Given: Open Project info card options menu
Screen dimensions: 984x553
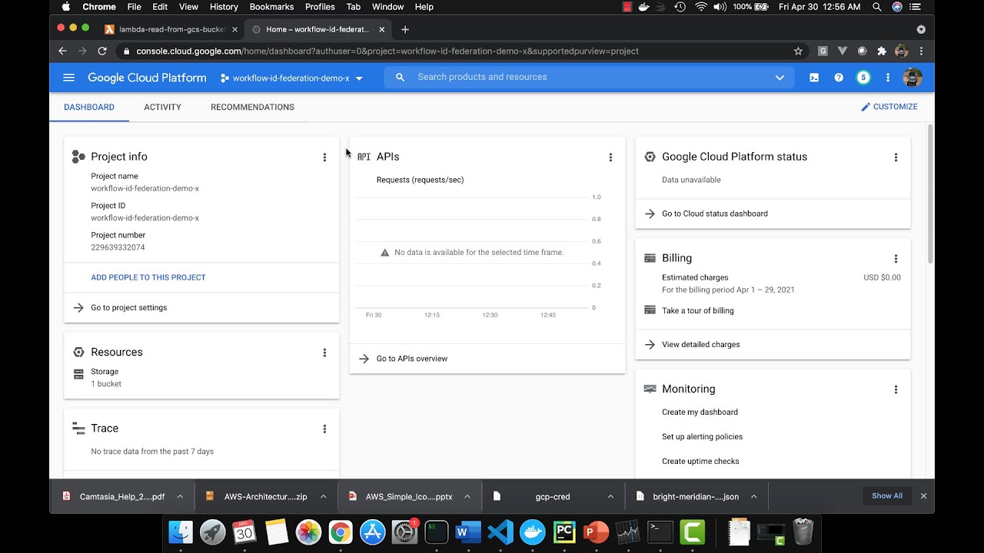Looking at the screenshot, I should tap(324, 157).
